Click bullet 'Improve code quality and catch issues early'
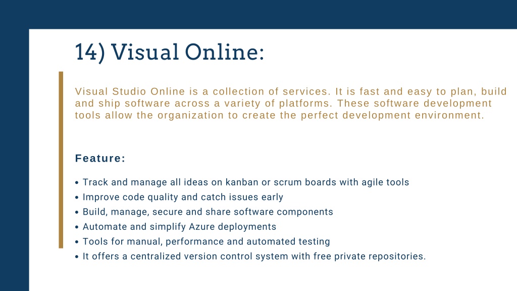 [x=179, y=198]
